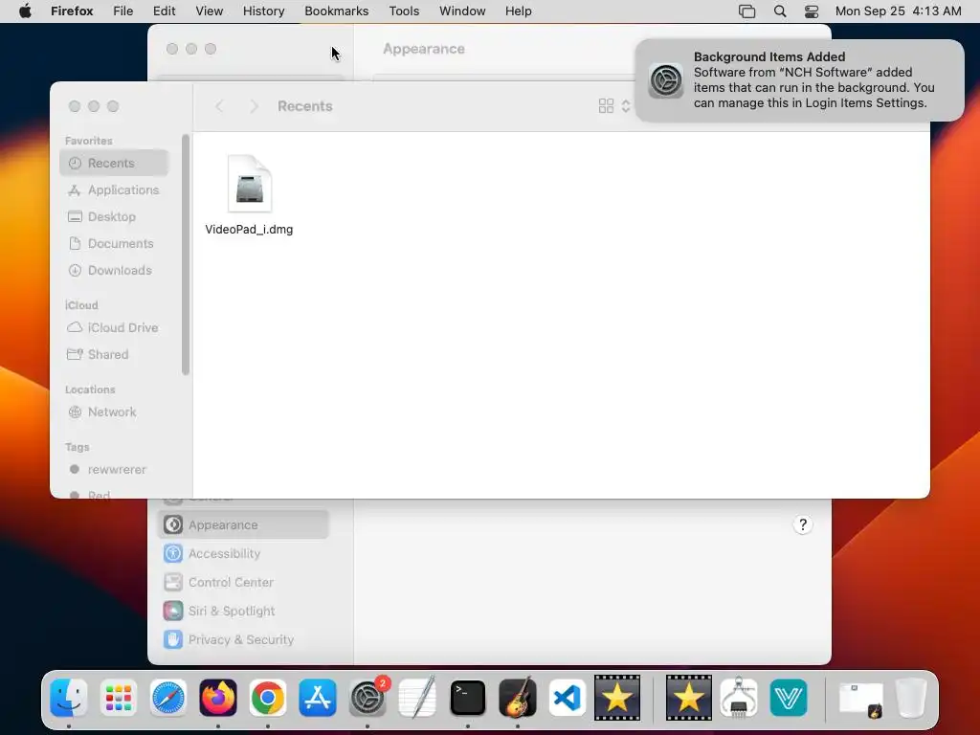Open iCloud Drive in Finder sidebar
This screenshot has height=735, width=980.
coord(115,327)
